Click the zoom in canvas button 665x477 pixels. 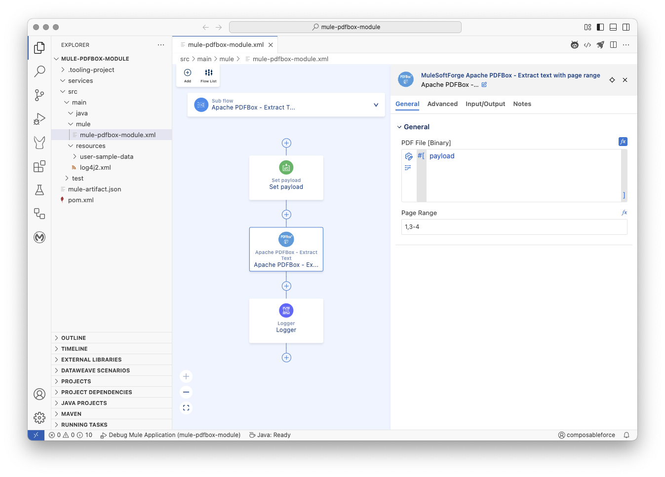click(186, 376)
